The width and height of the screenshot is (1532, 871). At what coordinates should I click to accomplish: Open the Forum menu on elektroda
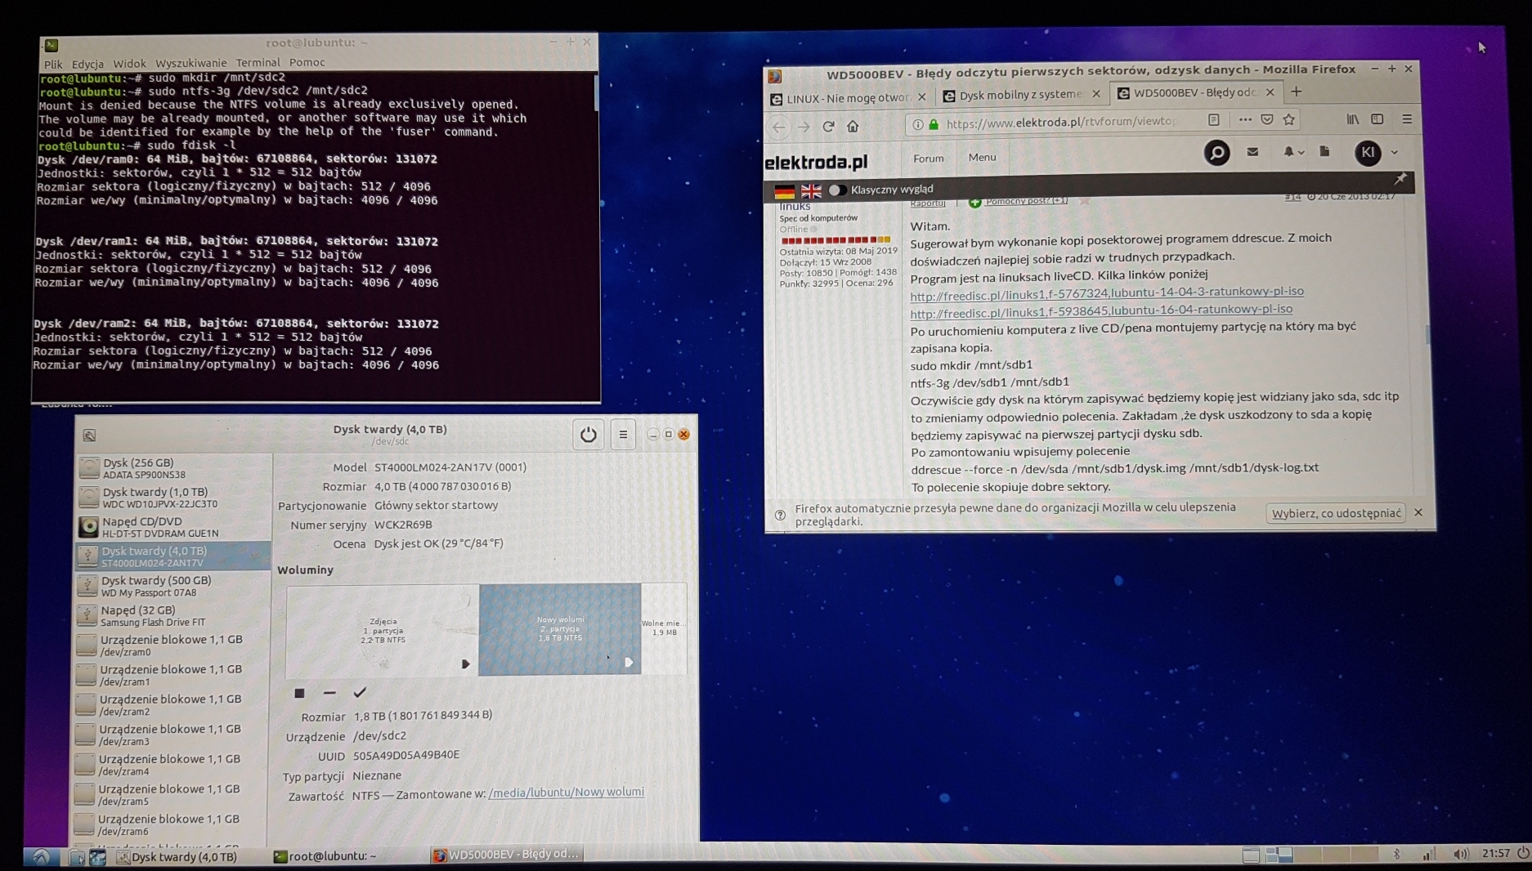click(928, 159)
